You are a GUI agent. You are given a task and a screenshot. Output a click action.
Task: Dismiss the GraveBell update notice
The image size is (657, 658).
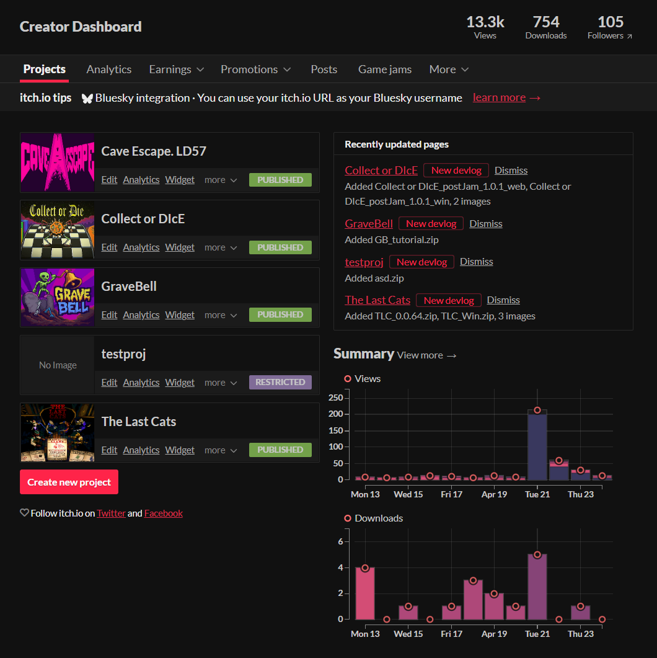point(486,224)
